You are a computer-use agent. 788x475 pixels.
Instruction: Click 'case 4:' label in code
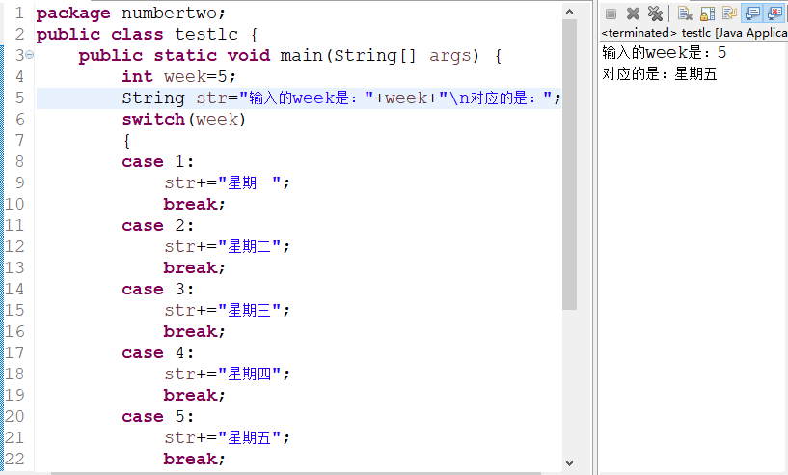[157, 352]
